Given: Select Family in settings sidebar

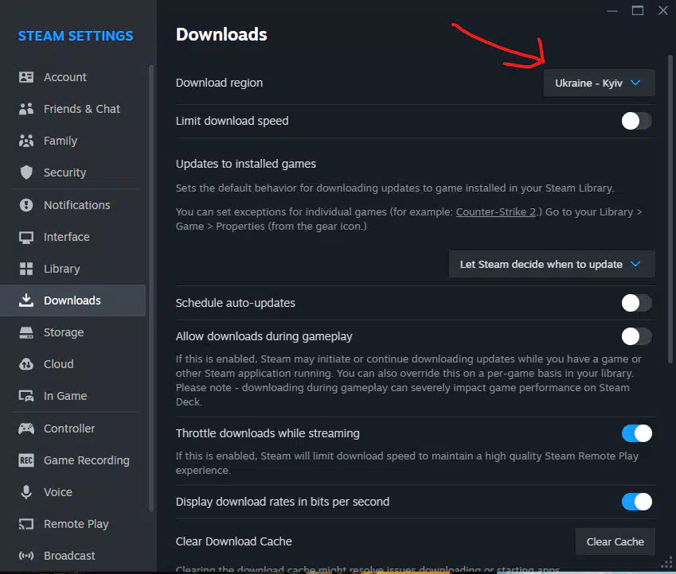Looking at the screenshot, I should (x=73, y=141).
